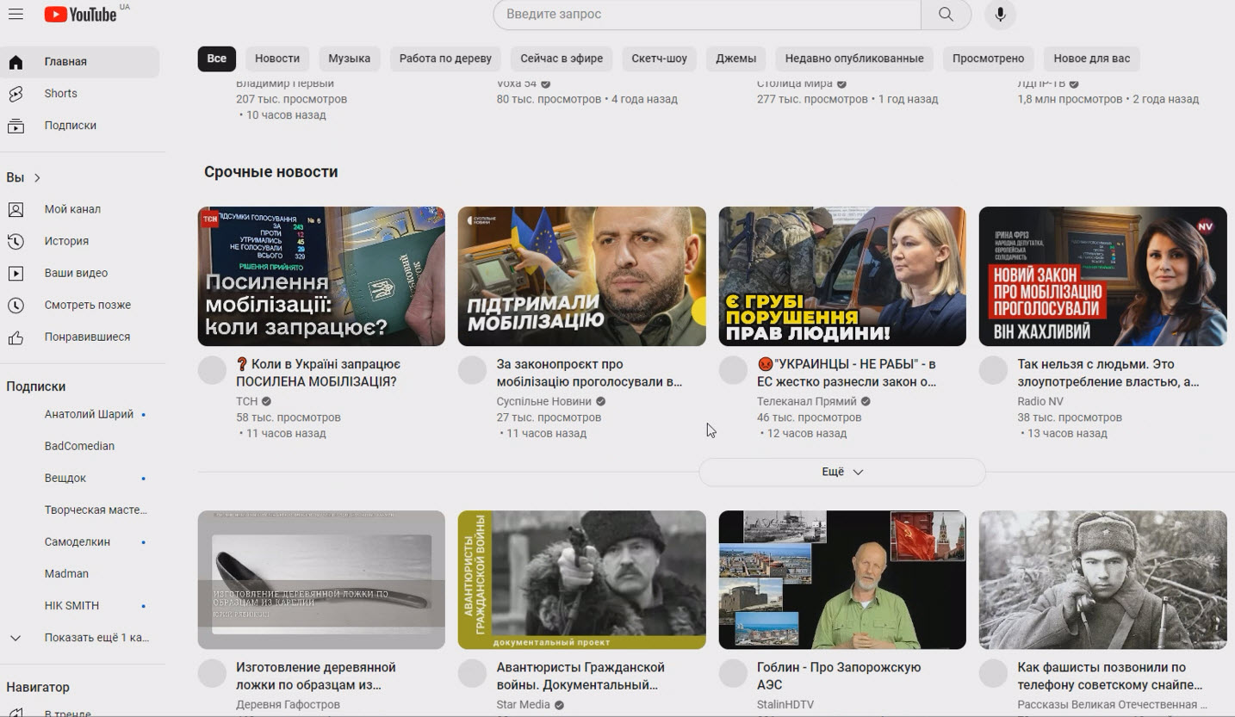Click the Star Media channel avatar

[x=472, y=673]
